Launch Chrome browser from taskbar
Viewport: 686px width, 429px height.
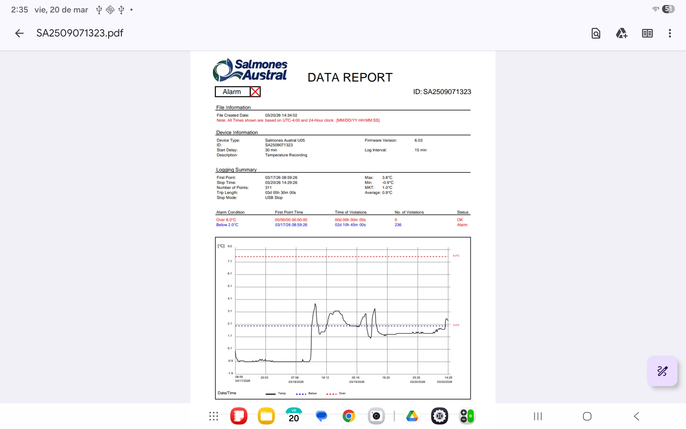coord(349,416)
